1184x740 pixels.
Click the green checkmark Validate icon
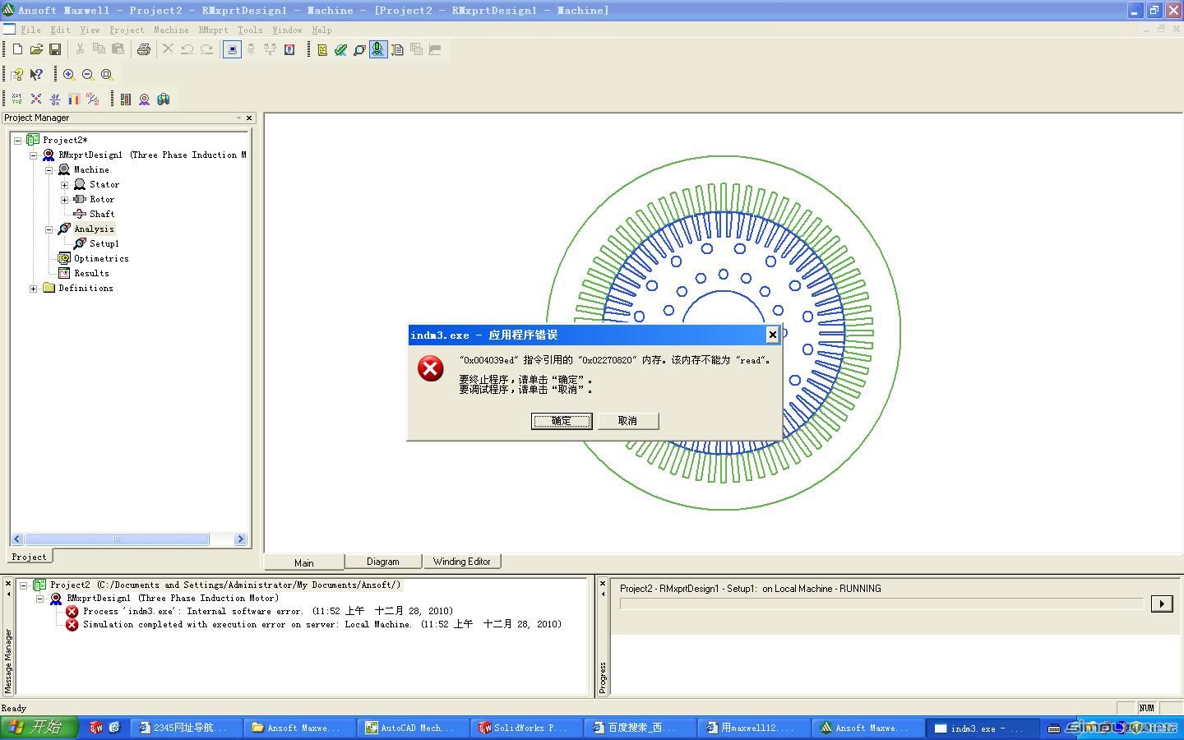[340, 49]
